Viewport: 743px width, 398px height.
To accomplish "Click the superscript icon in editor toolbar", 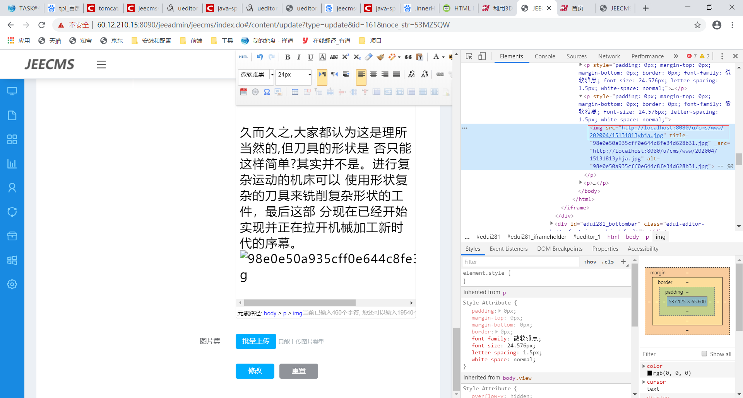I will [346, 57].
